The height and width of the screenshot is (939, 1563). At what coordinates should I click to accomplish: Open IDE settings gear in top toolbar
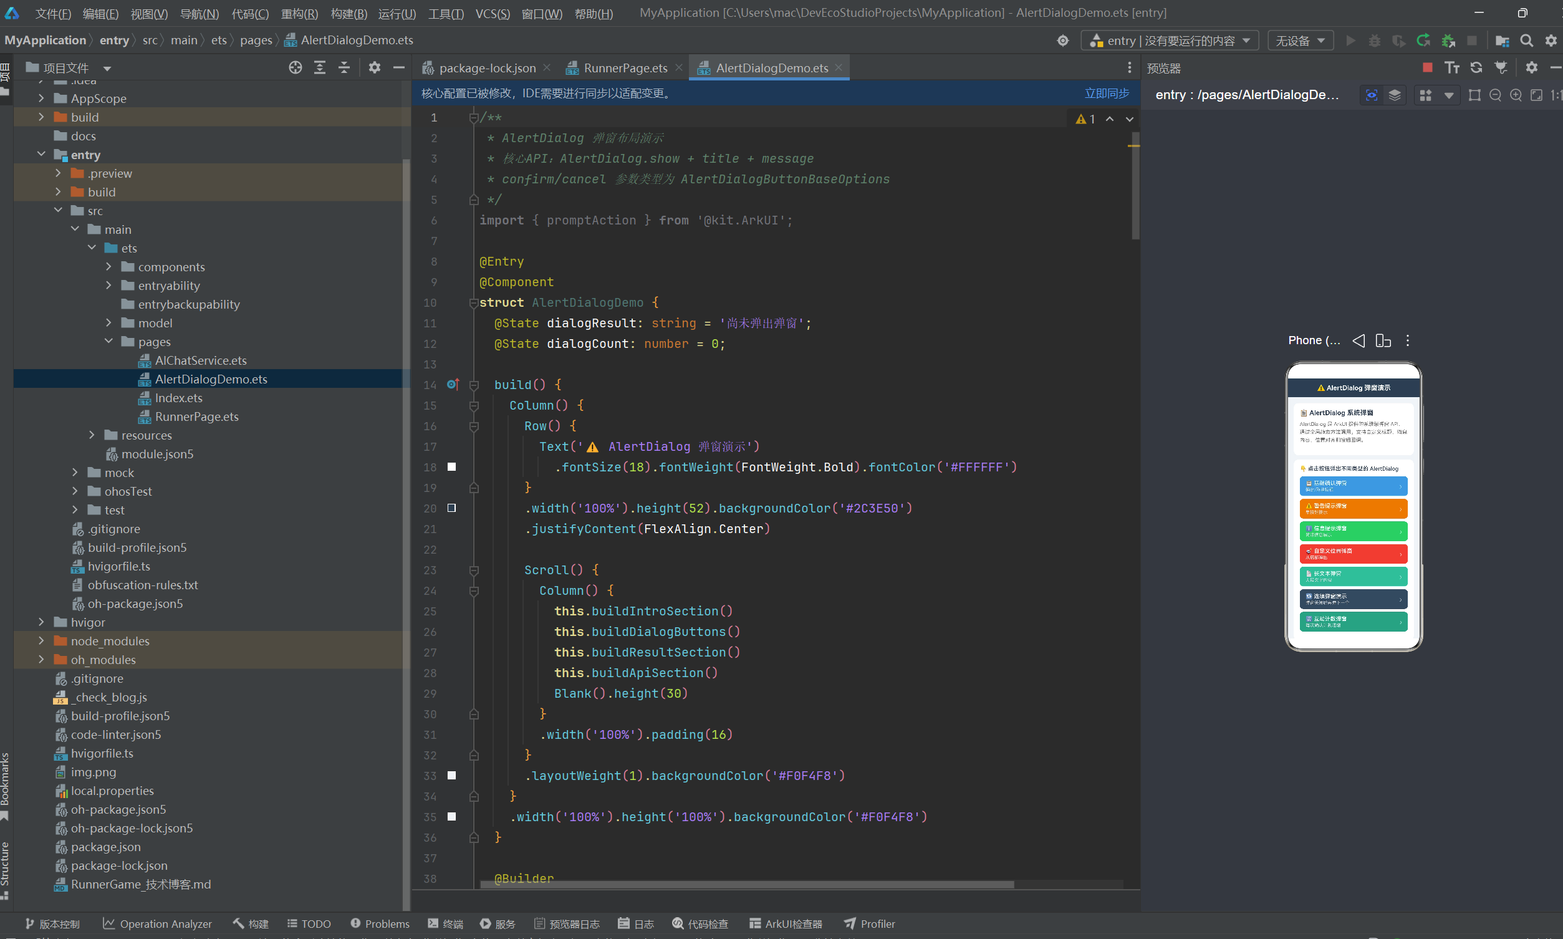click(x=1551, y=41)
